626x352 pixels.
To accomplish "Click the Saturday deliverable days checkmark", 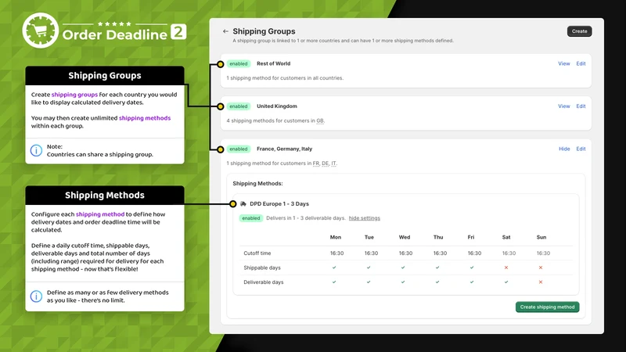I will pos(505,282).
